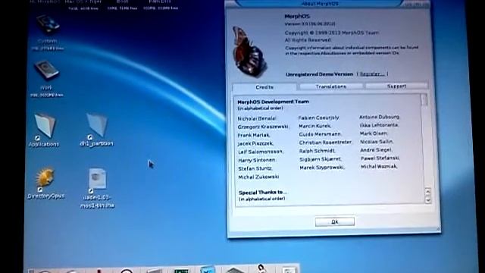485x273 pixels.
Task: Click the name "Jacek Piszczek"
Action: coord(255,143)
